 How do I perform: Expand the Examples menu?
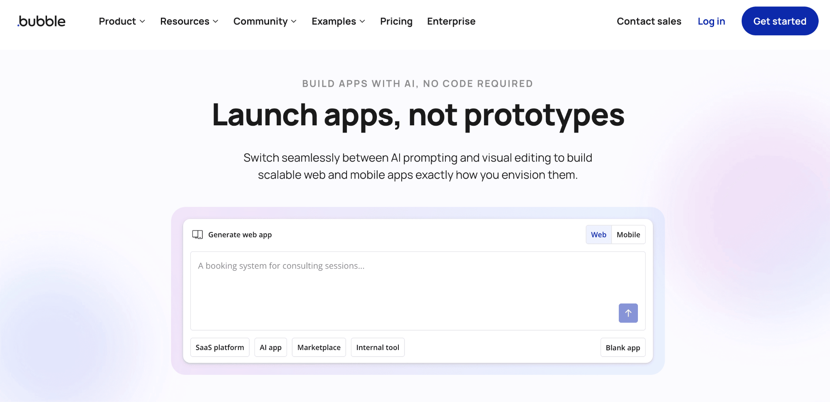338,21
